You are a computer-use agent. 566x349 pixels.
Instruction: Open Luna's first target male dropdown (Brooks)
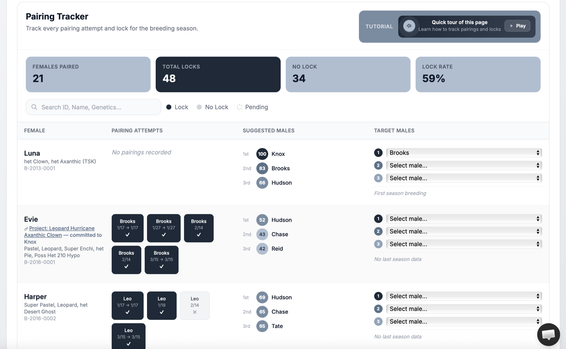[x=464, y=153]
